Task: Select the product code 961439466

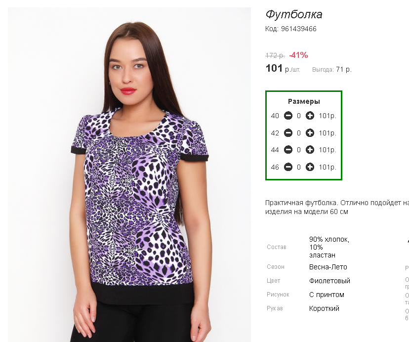Action: pyautogui.click(x=299, y=29)
